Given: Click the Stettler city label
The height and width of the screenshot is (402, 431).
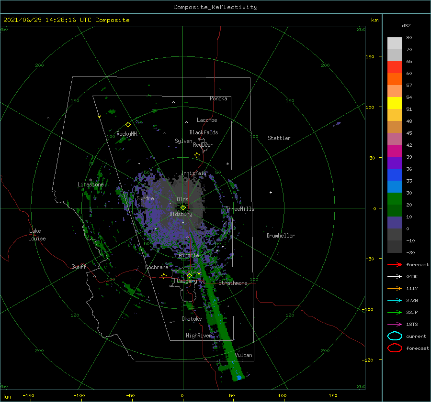Looking at the screenshot, I should point(279,138).
